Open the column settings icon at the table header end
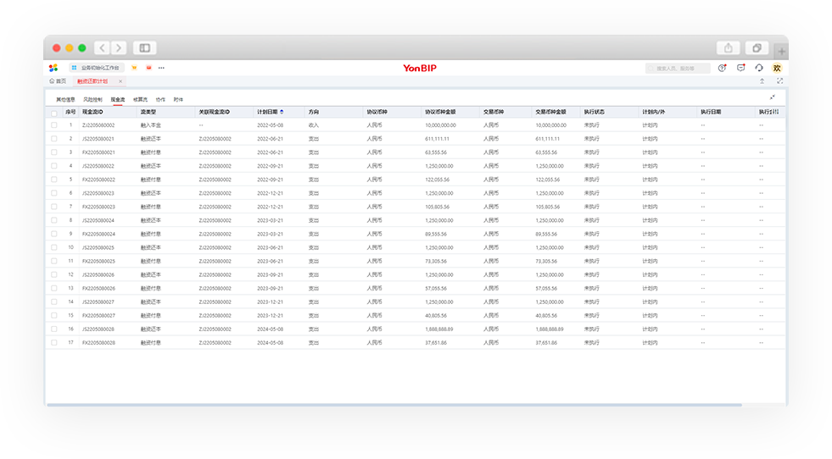832x459 pixels. tap(778, 112)
